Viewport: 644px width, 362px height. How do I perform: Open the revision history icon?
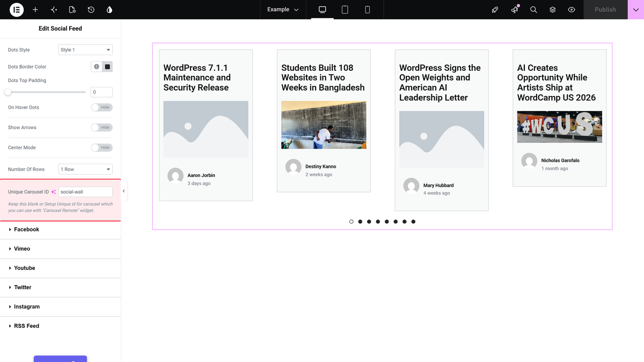(x=91, y=10)
